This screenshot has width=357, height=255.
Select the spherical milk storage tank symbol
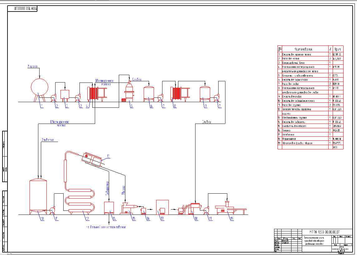pyautogui.click(x=39, y=90)
